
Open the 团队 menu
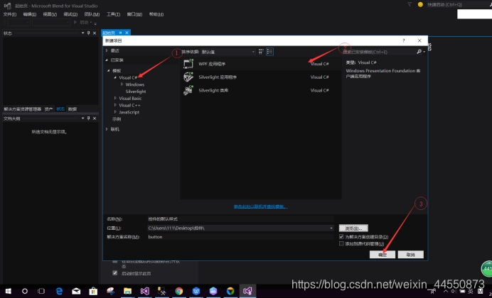[92, 14]
